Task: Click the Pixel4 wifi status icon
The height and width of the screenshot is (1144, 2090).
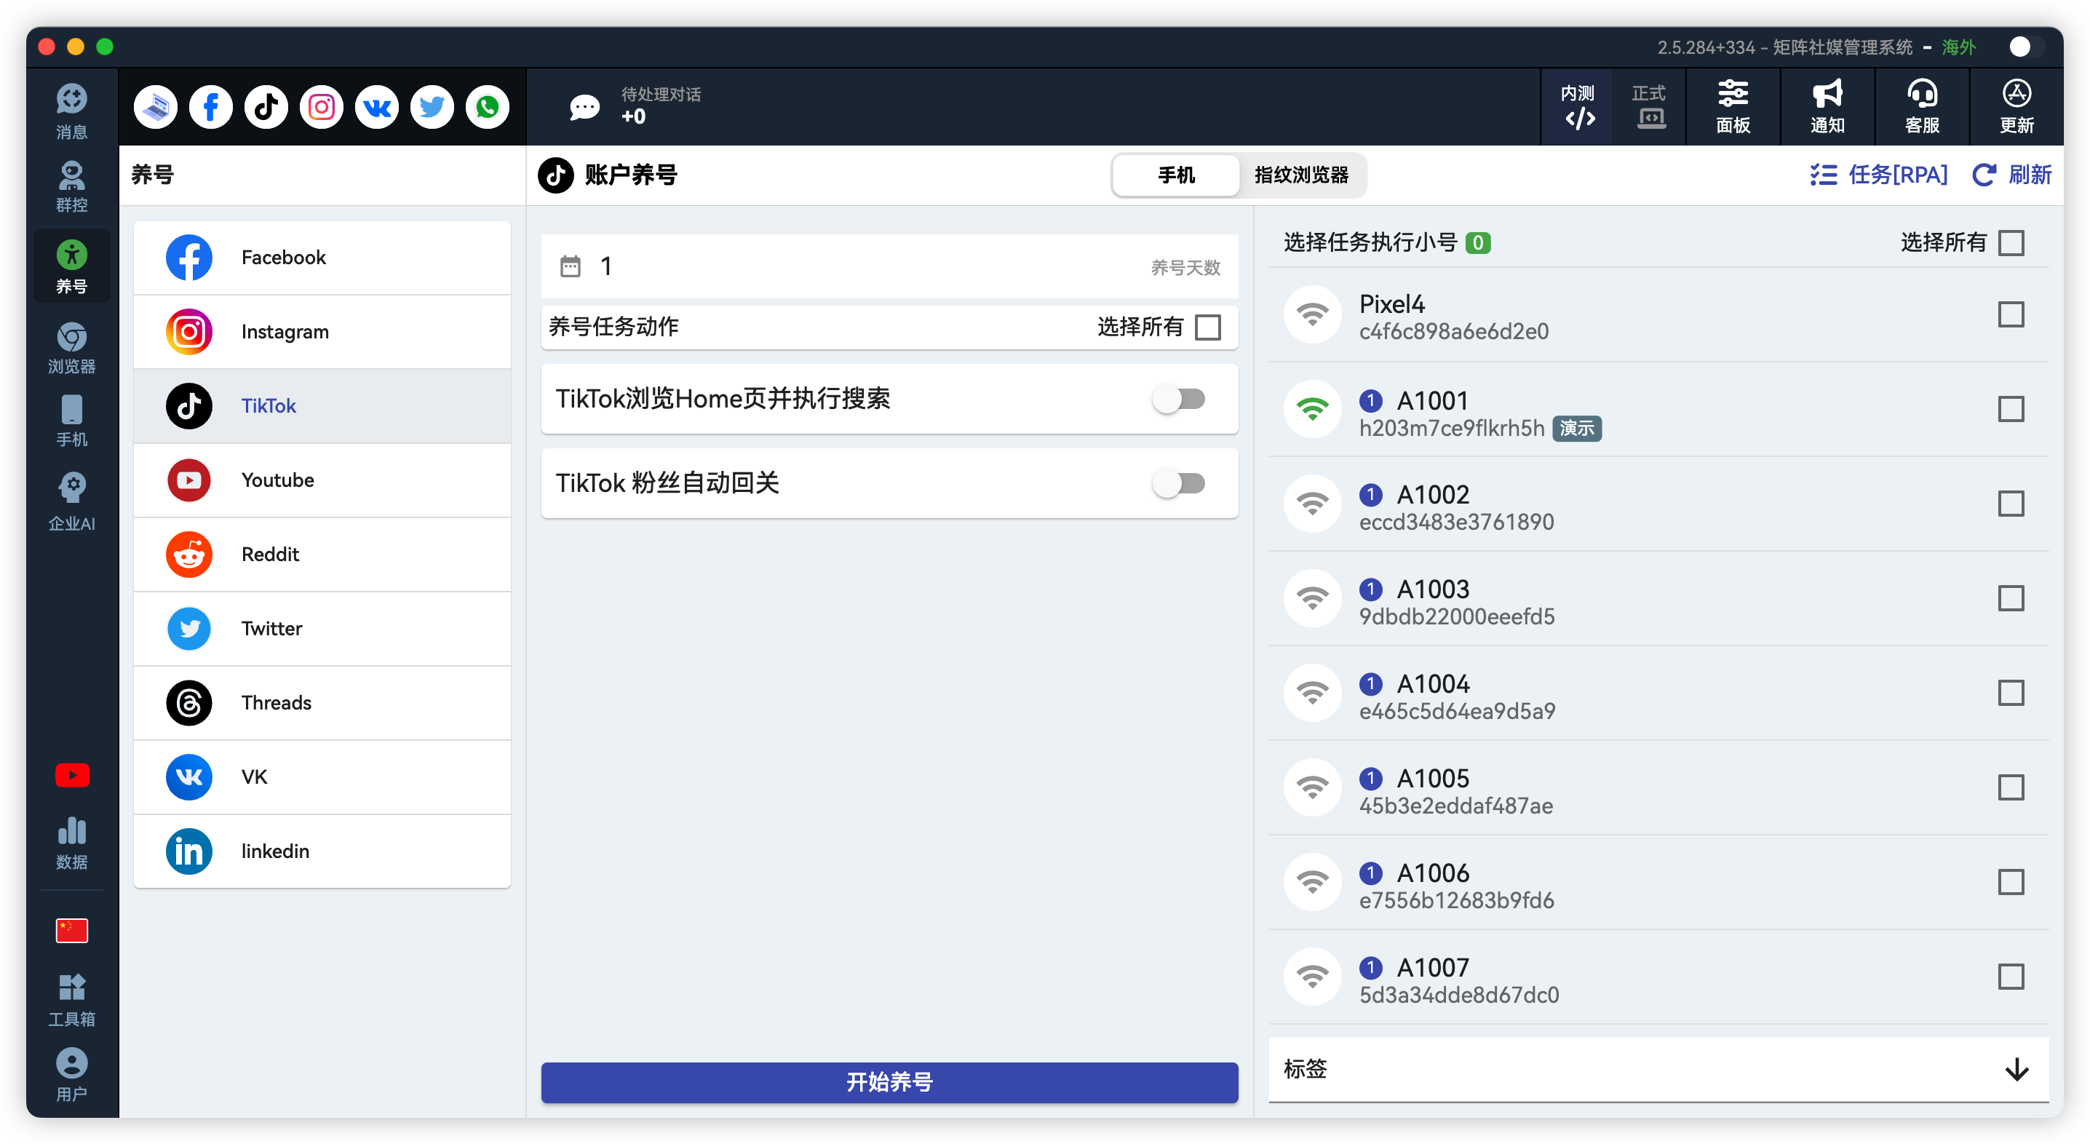Action: click(x=1313, y=315)
